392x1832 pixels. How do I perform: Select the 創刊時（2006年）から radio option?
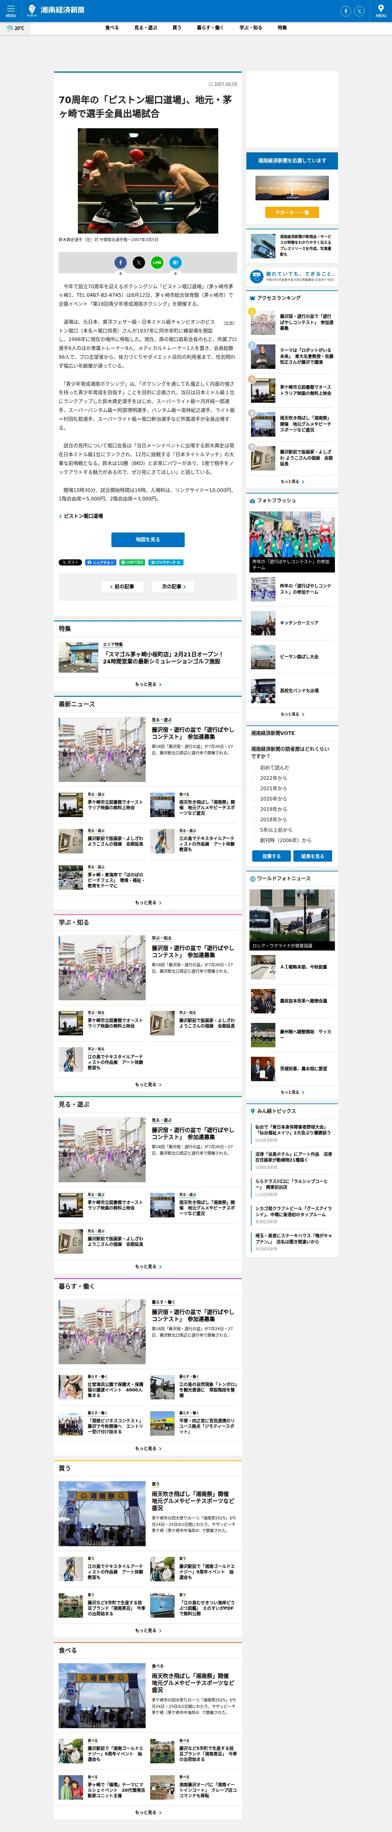pos(255,840)
